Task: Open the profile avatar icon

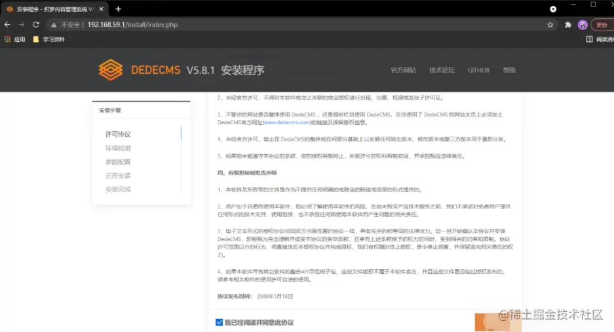Action: click(583, 25)
